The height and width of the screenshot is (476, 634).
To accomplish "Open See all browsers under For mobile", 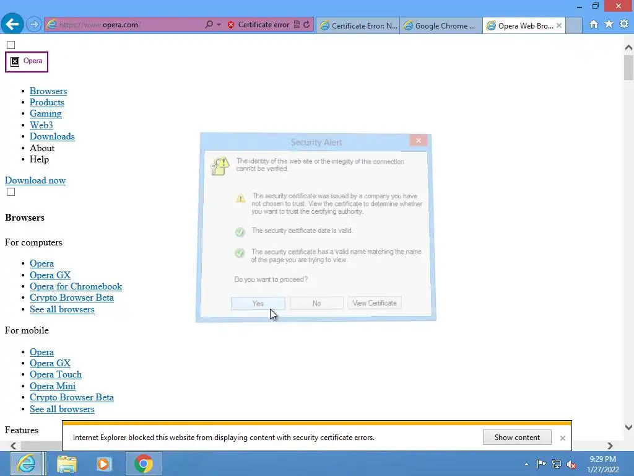I will pyautogui.click(x=62, y=409).
